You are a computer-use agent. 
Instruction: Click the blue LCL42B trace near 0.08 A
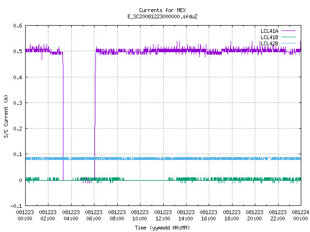point(163,159)
